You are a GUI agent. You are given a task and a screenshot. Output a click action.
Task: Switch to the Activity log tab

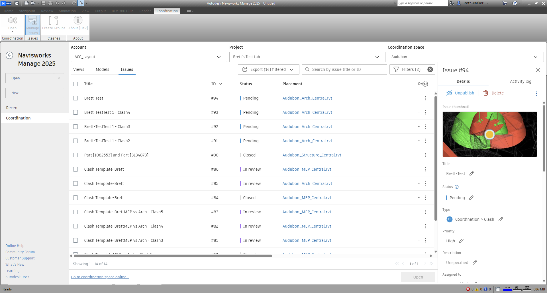520,81
